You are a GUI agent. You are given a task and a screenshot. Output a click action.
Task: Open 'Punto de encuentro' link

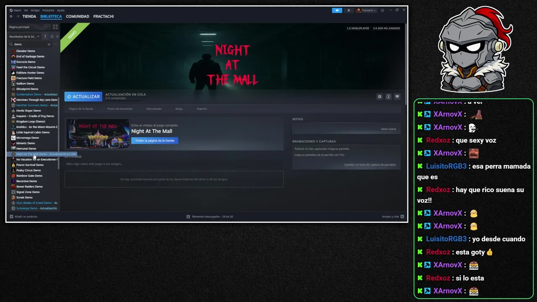tap(120, 109)
